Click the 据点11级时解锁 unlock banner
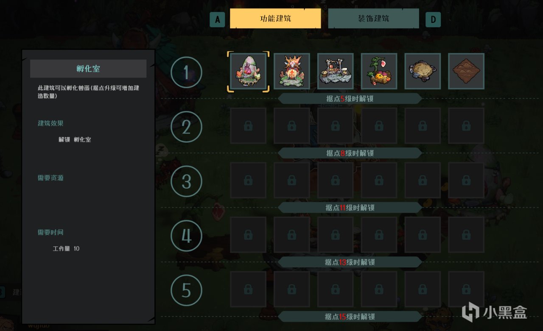 coord(350,208)
